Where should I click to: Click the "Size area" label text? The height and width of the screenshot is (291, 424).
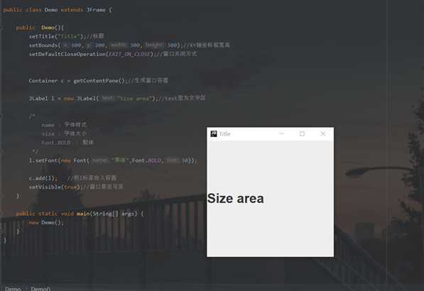click(236, 199)
